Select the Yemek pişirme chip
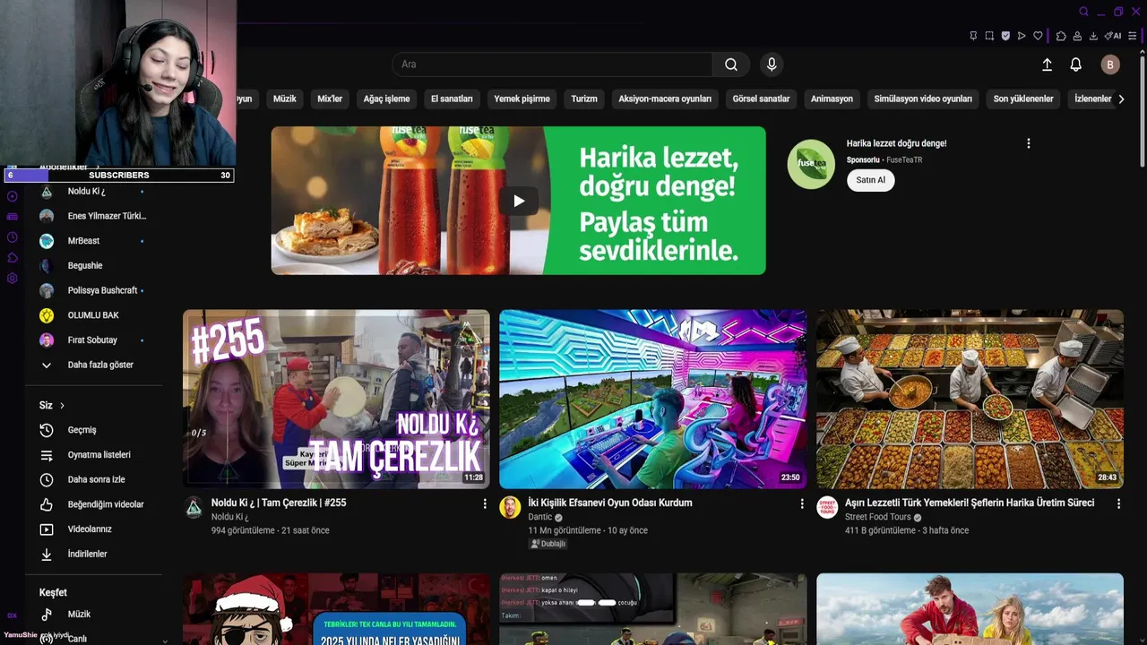 click(x=522, y=99)
